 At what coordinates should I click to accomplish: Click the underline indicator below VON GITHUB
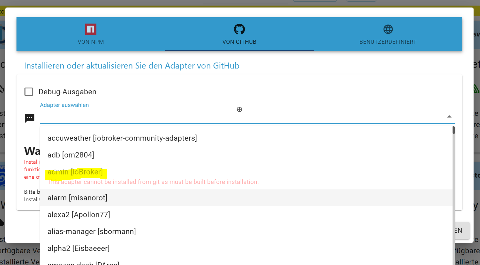pos(239,50)
